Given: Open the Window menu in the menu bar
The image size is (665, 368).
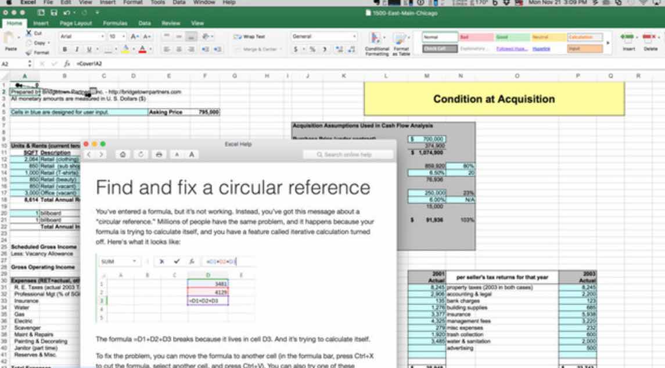Looking at the screenshot, I should (x=204, y=2).
